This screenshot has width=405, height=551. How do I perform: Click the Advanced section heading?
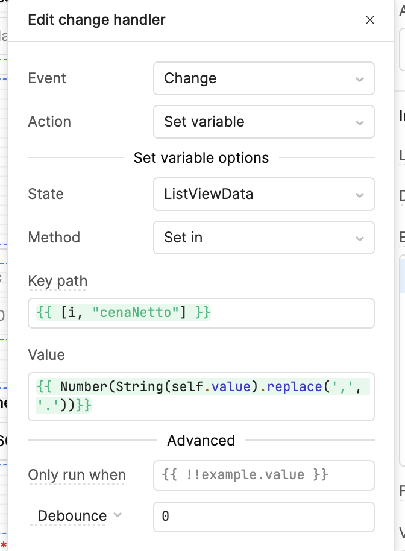(x=201, y=441)
